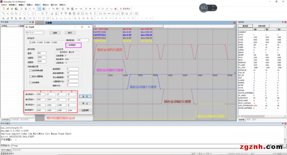
Task: Click the Save disk toolbar icon
Action: click(x=11, y=9)
